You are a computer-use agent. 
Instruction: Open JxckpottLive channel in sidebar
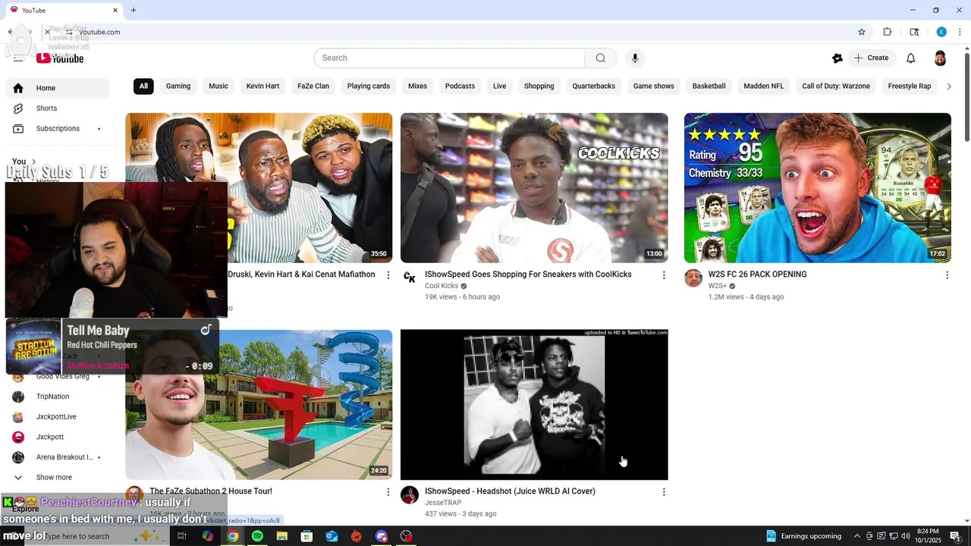[58, 417]
